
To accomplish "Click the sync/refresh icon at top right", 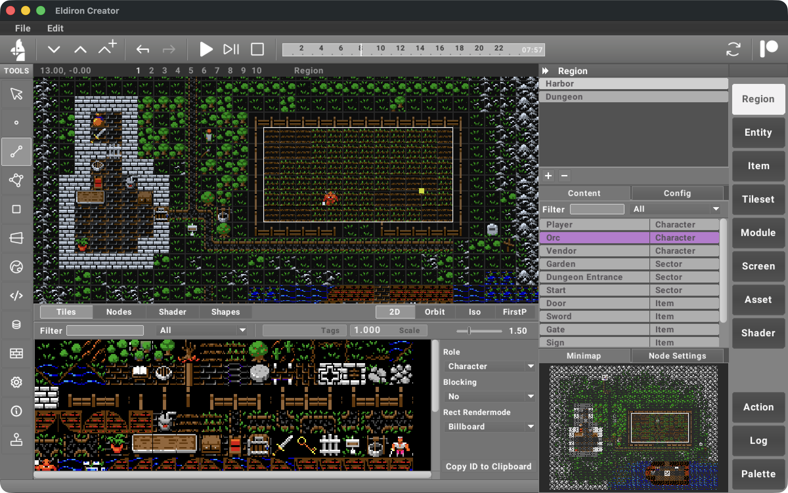I will 734,49.
